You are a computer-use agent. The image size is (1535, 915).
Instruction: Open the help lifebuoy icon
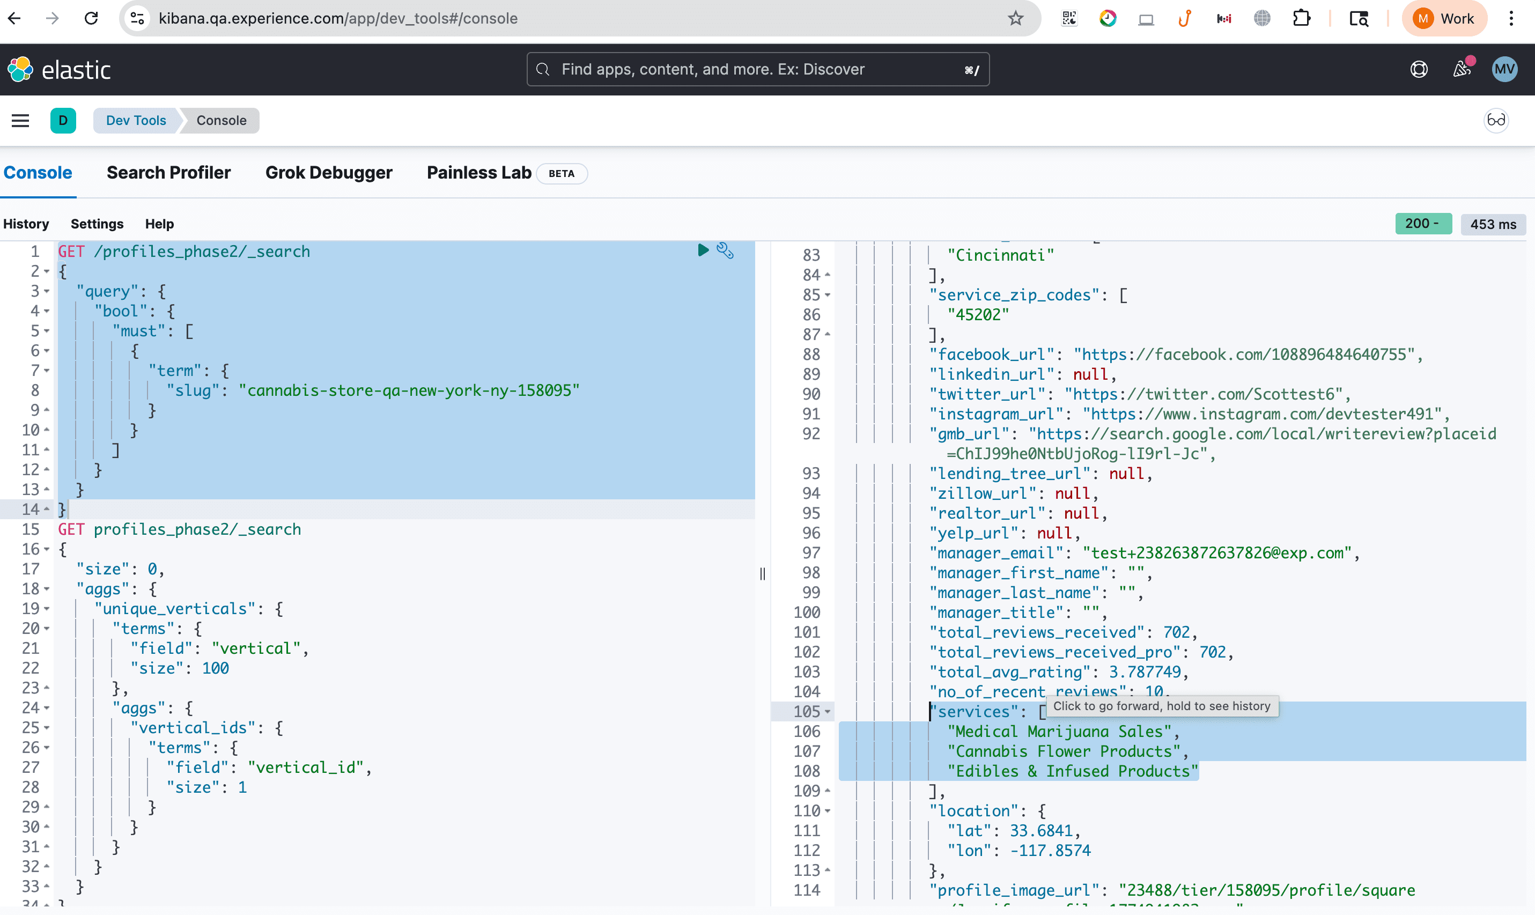(x=1419, y=69)
